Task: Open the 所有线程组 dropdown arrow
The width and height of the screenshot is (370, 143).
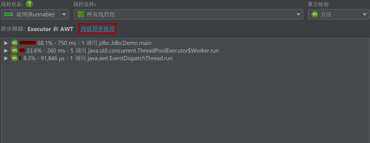Action: point(298,14)
